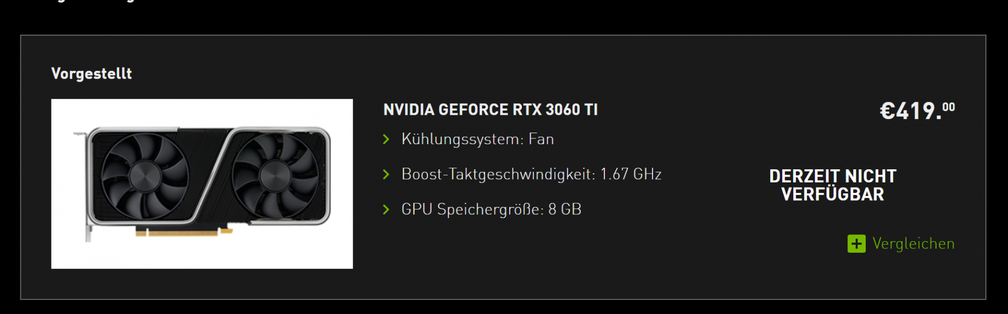Image resolution: width=1008 pixels, height=314 pixels.
Task: Click the superscript 00 cents in the price
Action: pos(949,106)
